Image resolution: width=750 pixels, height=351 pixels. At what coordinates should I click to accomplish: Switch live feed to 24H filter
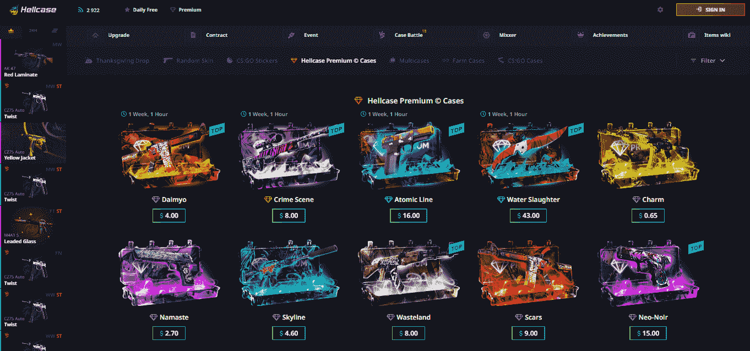coord(32,30)
